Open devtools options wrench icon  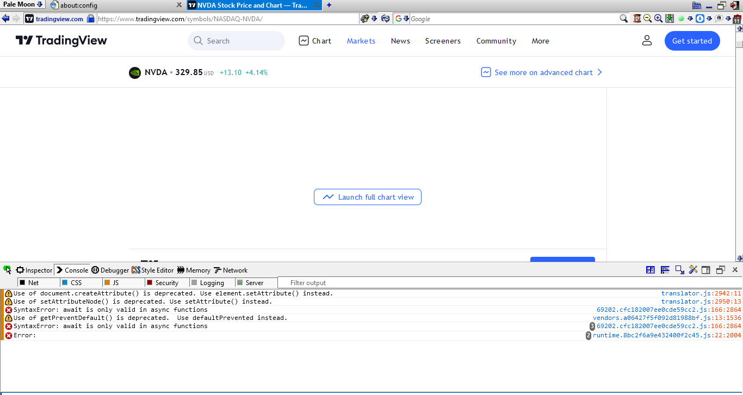[693, 270]
